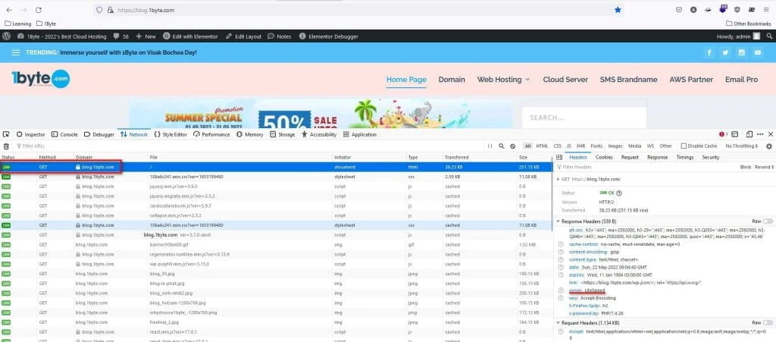Viewport: 776px width, 342px height.
Task: Toggle Raw for Response Headers
Action: point(768,221)
